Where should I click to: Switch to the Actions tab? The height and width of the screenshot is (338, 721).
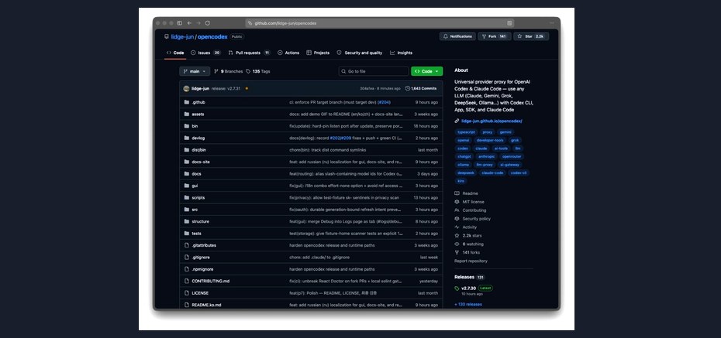tap(288, 53)
